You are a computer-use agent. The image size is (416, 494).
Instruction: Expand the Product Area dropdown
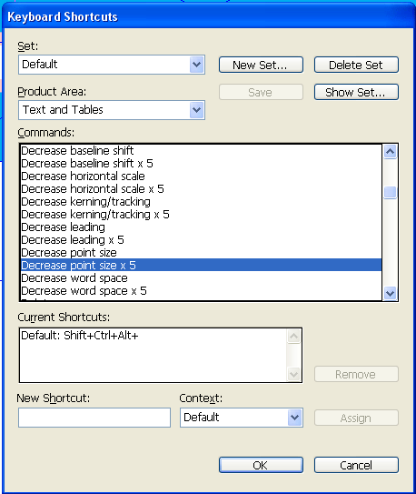[112, 110]
